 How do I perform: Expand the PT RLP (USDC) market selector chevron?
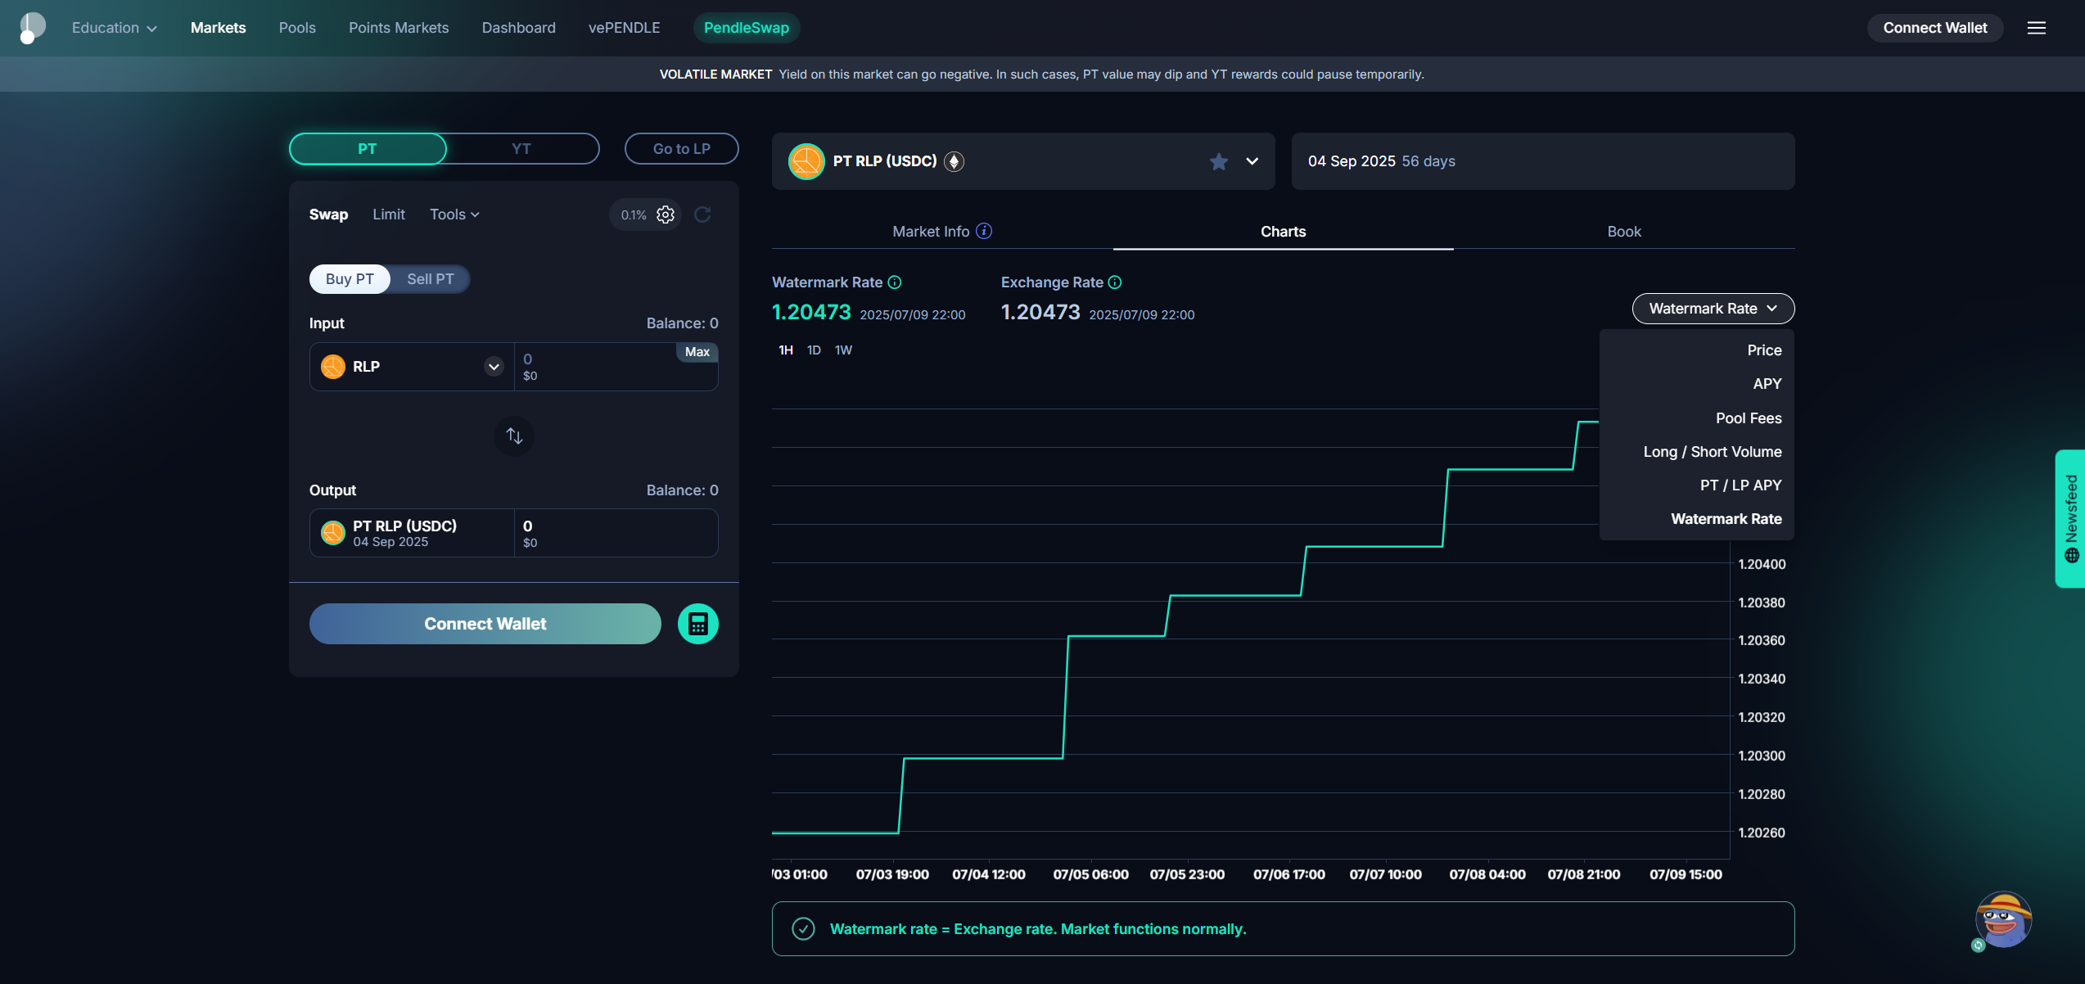(x=1252, y=161)
